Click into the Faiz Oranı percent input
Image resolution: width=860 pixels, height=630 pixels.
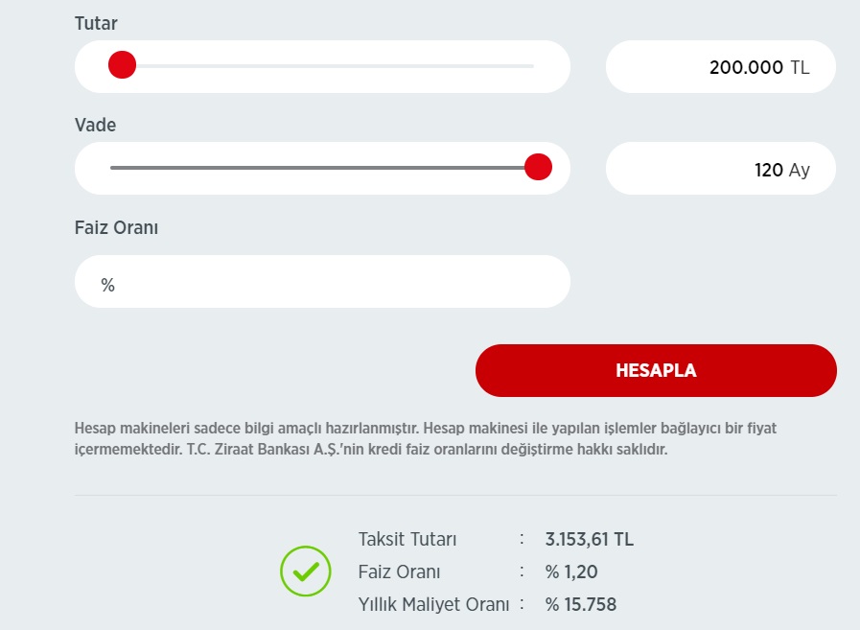click(x=322, y=282)
